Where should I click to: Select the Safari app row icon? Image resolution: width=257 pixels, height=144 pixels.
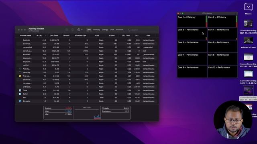click(x=20, y=94)
